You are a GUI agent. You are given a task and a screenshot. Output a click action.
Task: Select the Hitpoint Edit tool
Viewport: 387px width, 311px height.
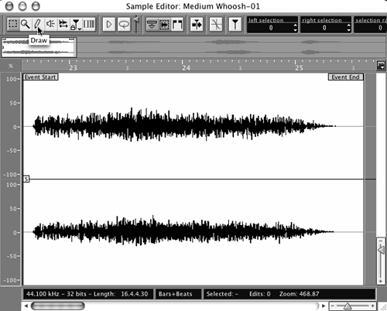tap(76, 25)
